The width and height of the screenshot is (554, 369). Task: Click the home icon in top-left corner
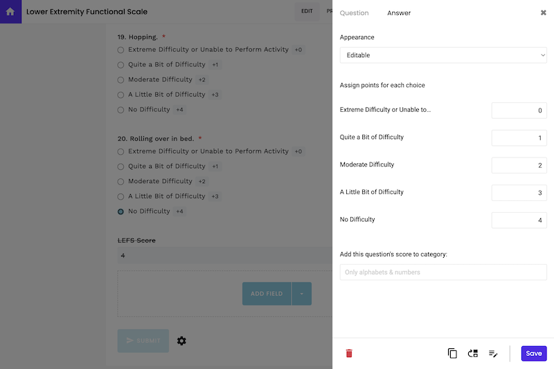coord(10,12)
